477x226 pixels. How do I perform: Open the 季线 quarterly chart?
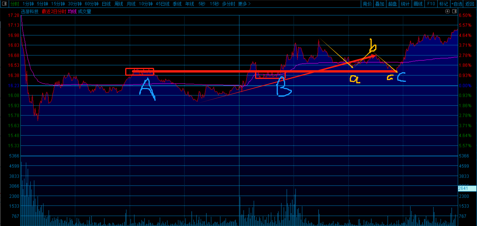pyautogui.click(x=177, y=4)
